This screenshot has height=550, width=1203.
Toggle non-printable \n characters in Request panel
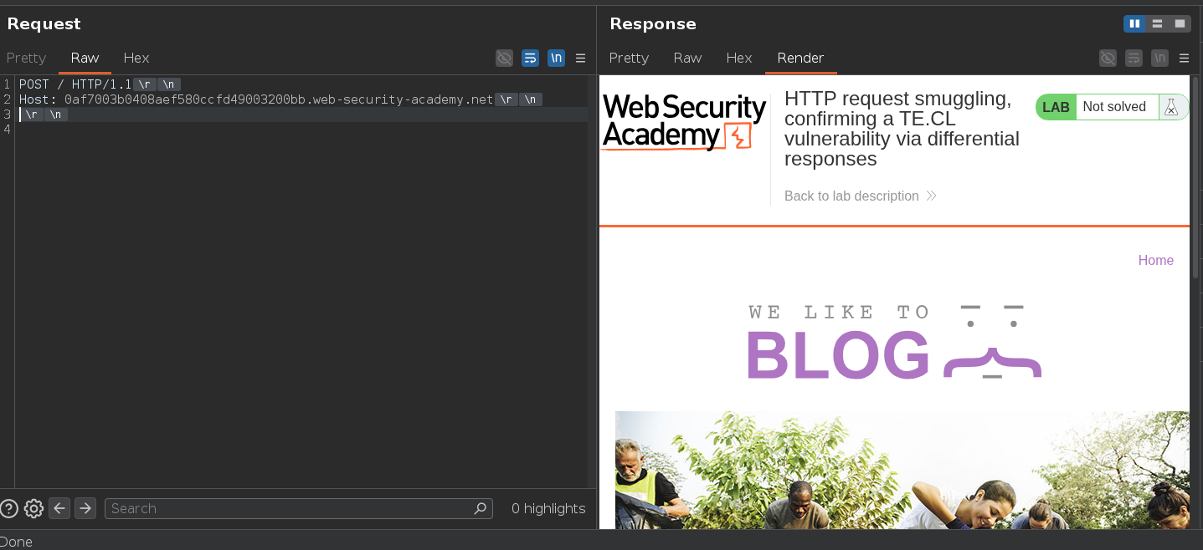pos(556,58)
